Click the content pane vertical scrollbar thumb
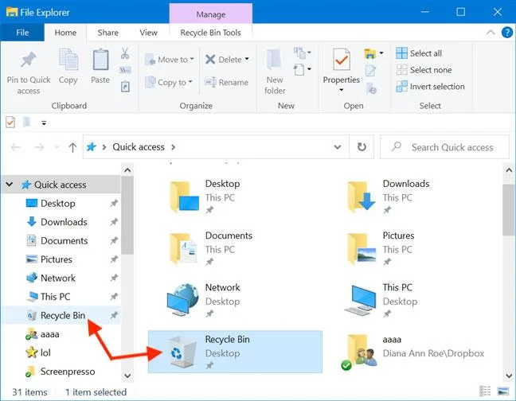Viewport: 516px width, 401px height. [509, 210]
